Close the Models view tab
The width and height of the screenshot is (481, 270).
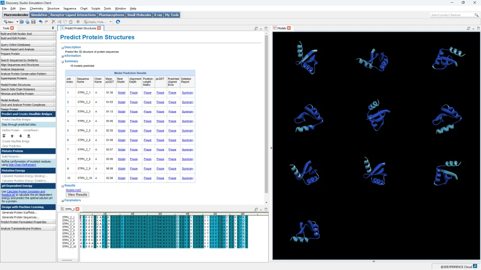click(x=289, y=28)
